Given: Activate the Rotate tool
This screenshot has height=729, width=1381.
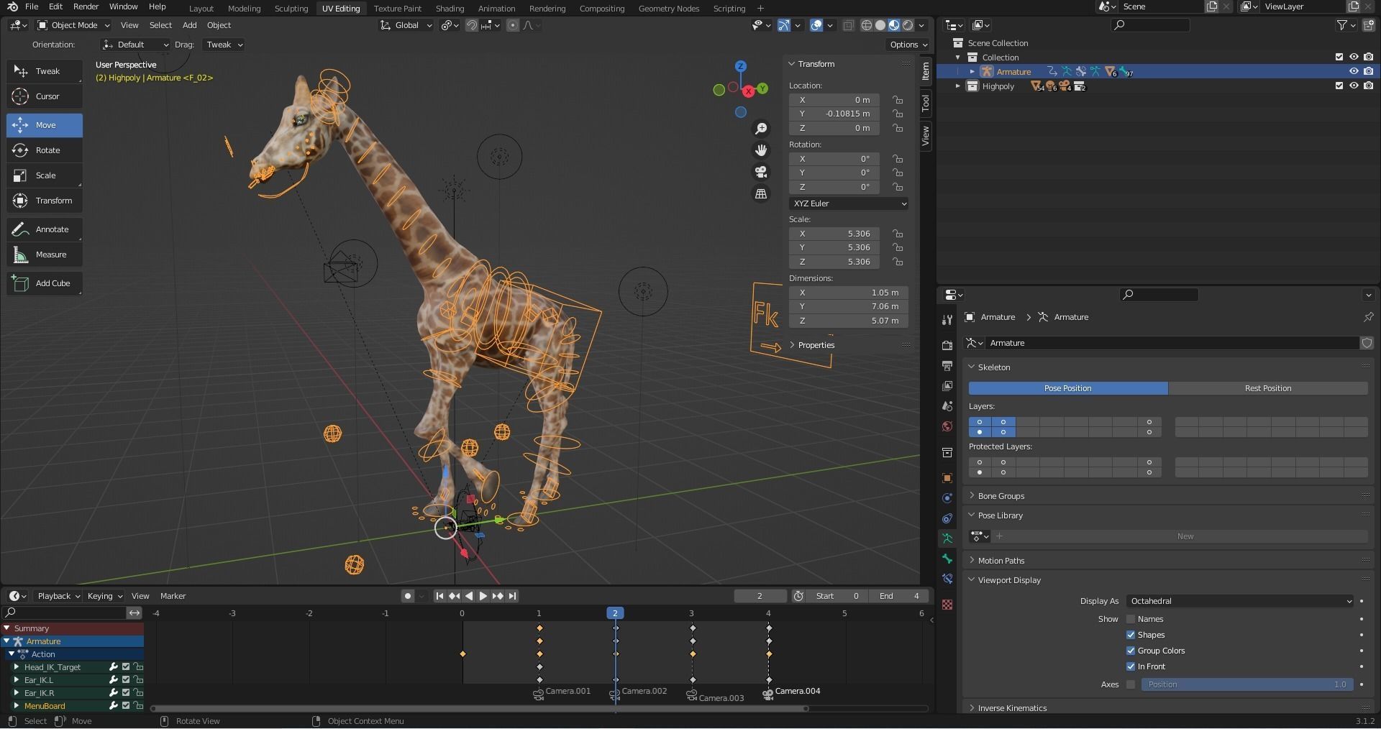Looking at the screenshot, I should (x=45, y=150).
